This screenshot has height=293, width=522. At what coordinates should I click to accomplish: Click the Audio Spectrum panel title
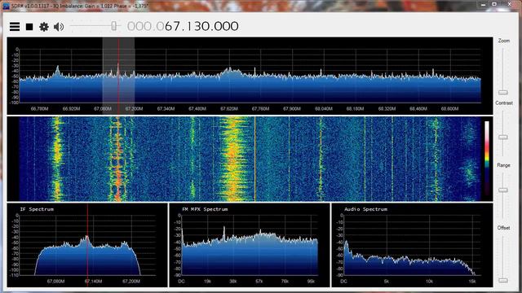point(365,209)
